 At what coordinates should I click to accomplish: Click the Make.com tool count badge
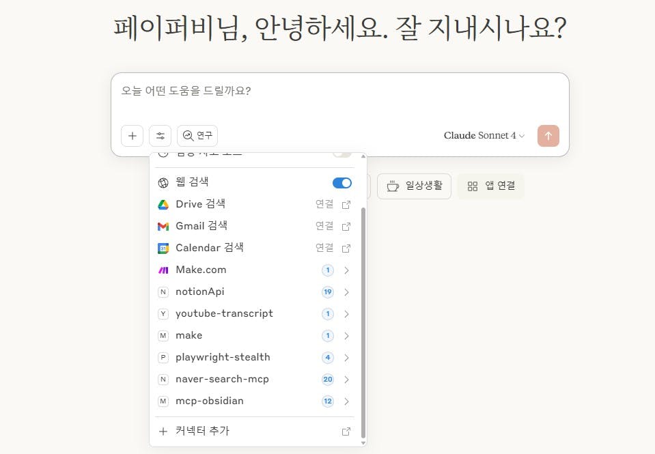coord(328,270)
